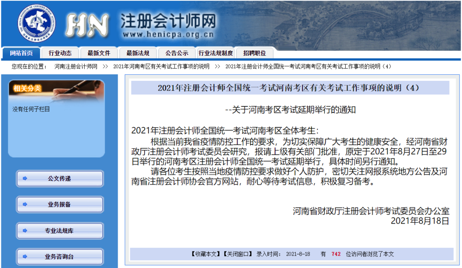This screenshot has width=462, height=268.
Task: Select the 招聘职位 tab
Action: [255, 53]
